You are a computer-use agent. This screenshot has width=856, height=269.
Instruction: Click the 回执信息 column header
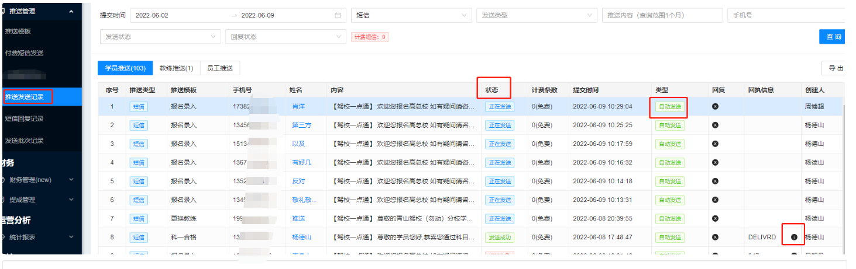(x=761, y=90)
